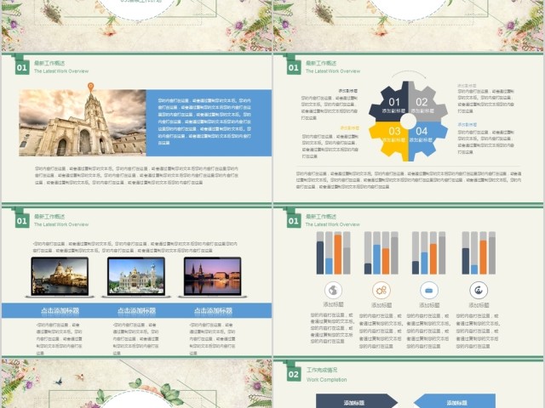Click The Latest Work Overview on the gear slide
This screenshot has width=545, height=408.
pos(333,71)
